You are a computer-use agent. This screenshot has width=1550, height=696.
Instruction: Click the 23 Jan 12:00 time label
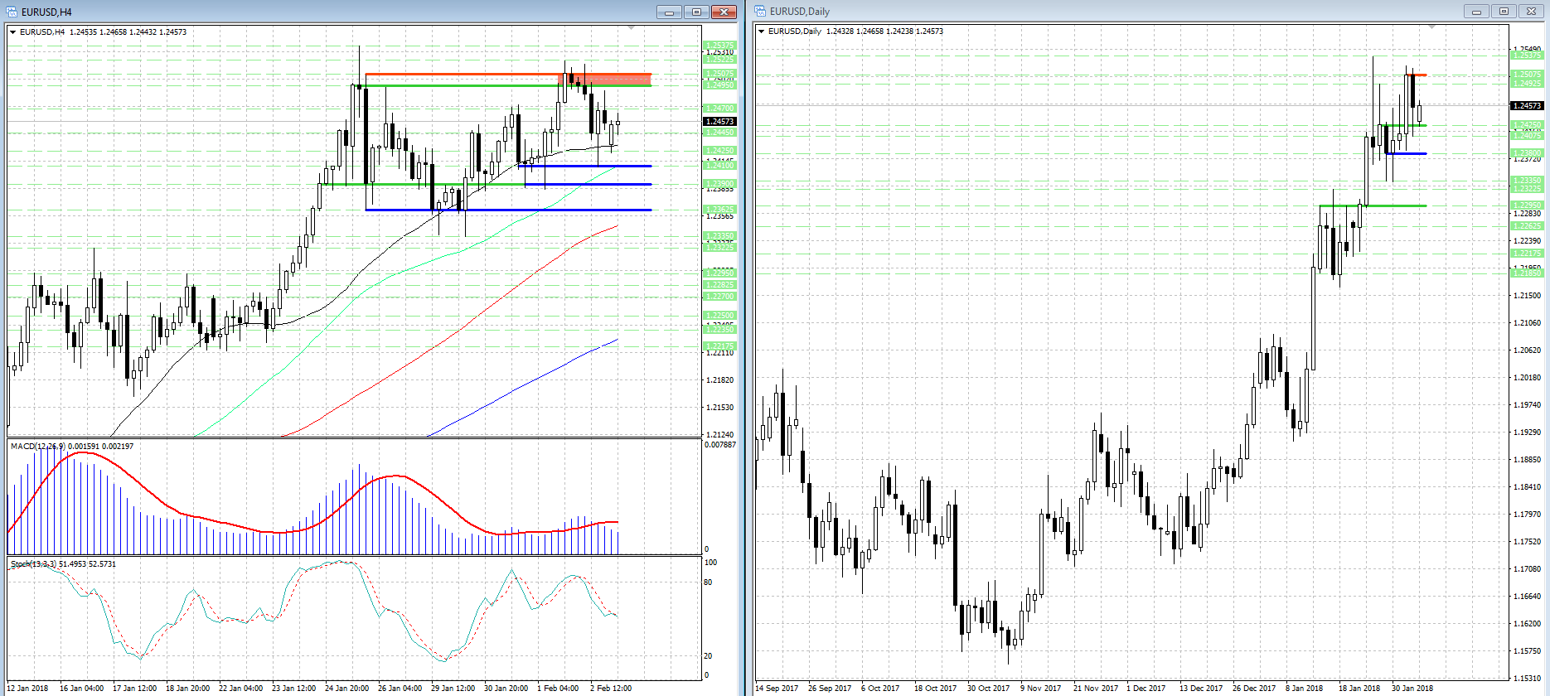[x=293, y=689]
